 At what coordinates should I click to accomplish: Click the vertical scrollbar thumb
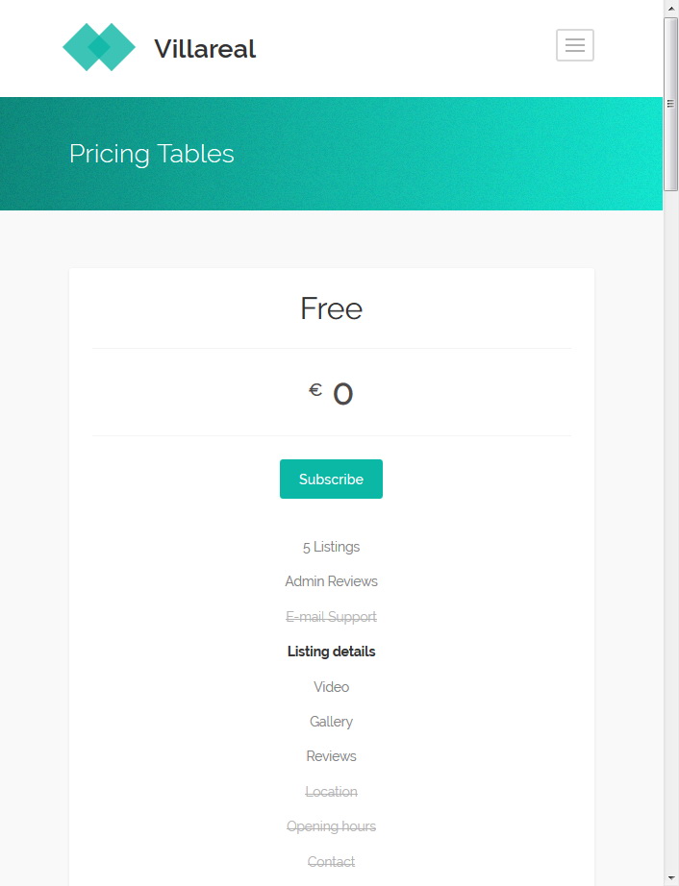coord(670,104)
